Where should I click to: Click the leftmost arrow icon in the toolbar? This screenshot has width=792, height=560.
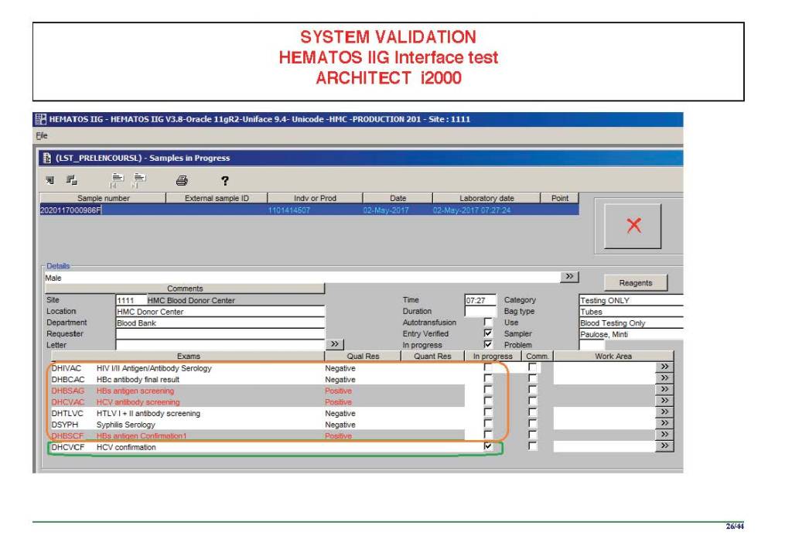coord(49,181)
